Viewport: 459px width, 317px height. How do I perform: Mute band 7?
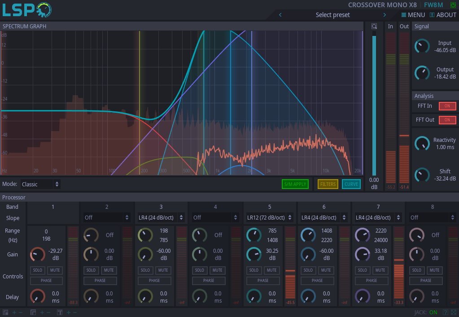(x=380, y=270)
